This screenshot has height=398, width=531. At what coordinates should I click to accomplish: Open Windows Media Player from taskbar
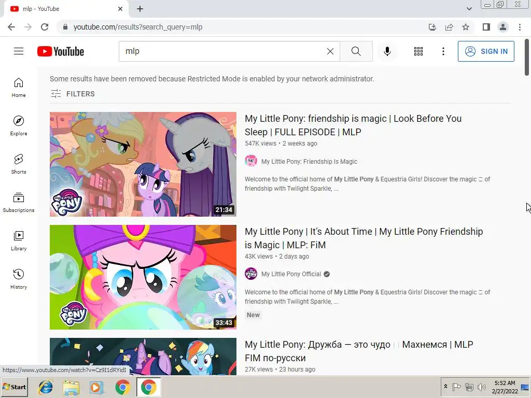point(96,387)
